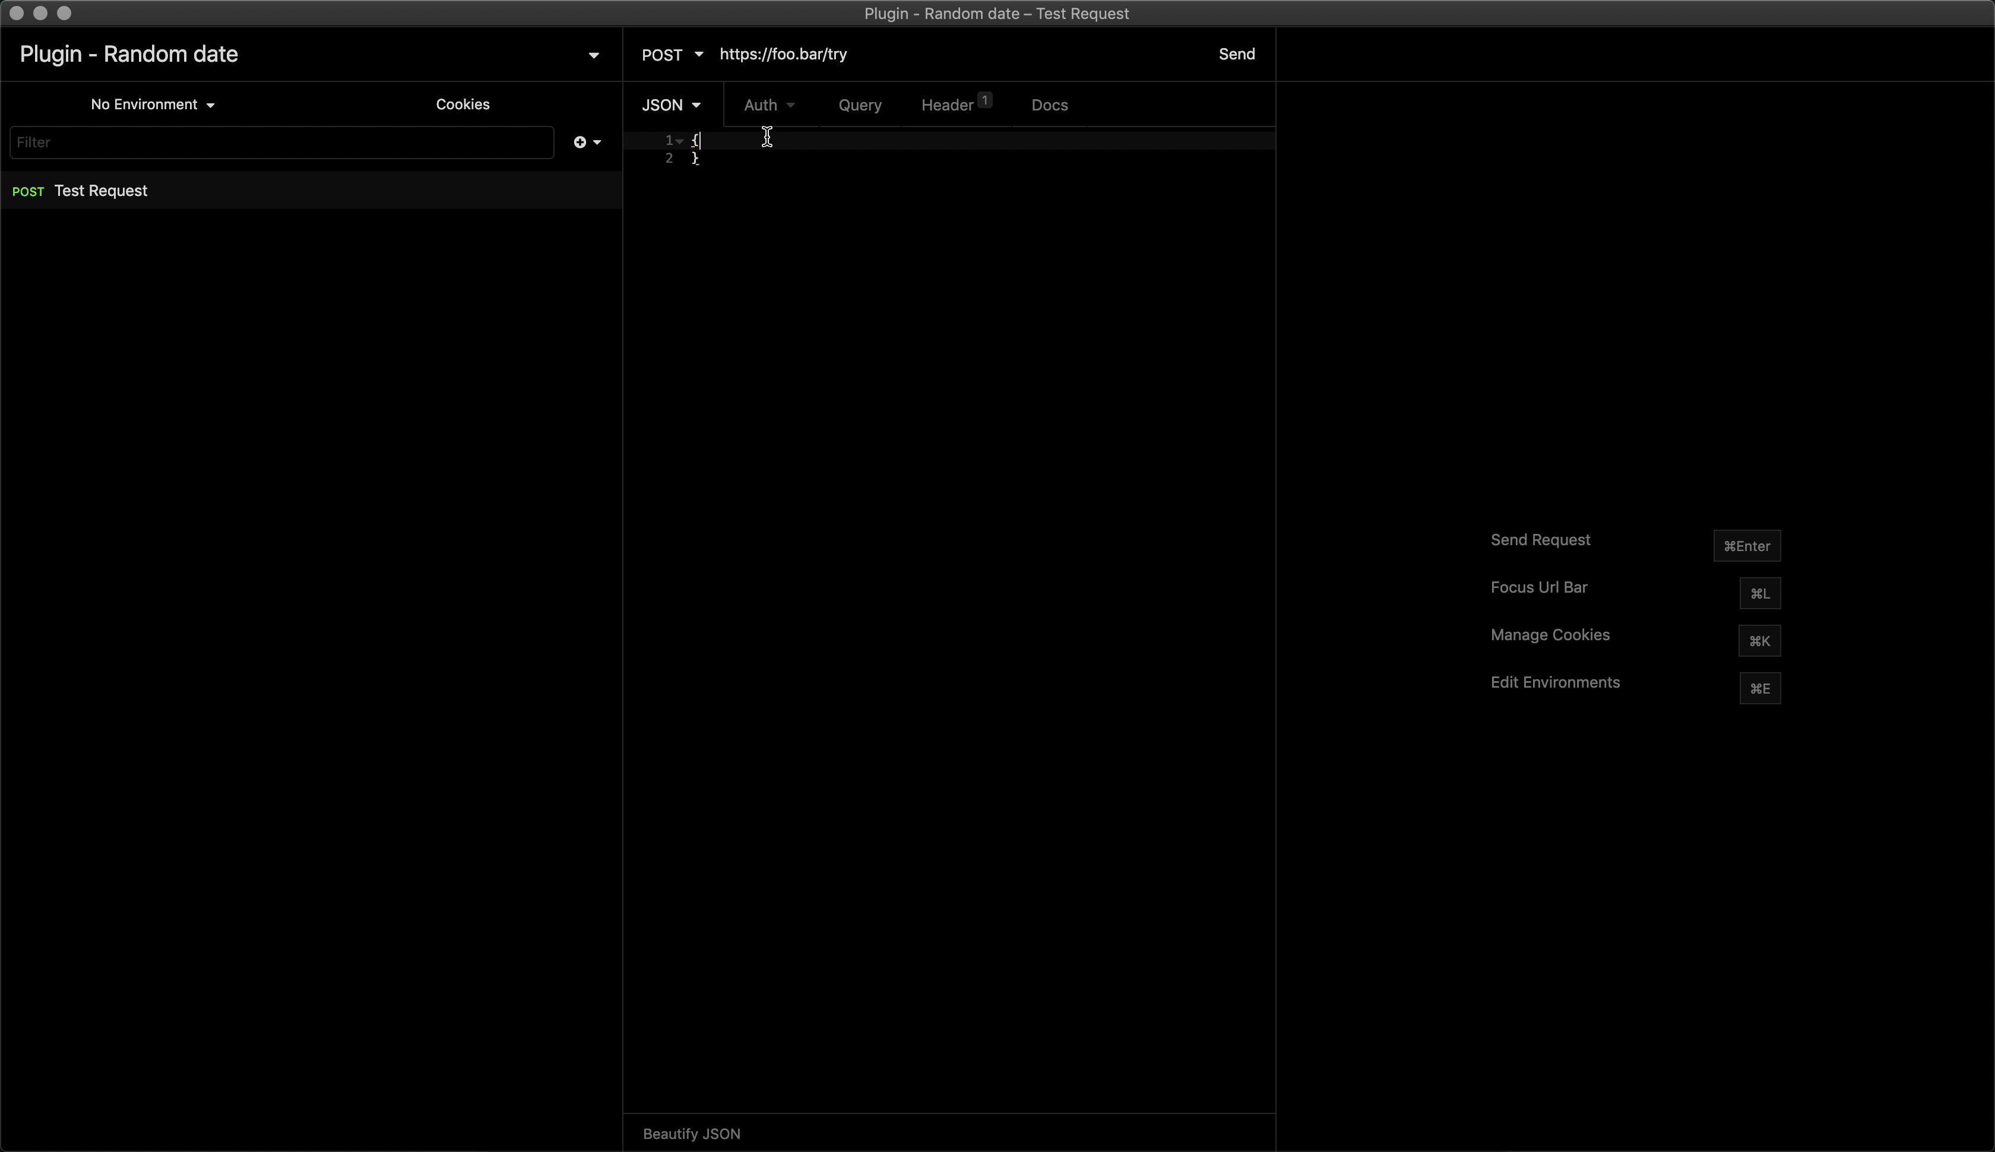Open the JSON body type dropdown

pos(671,105)
